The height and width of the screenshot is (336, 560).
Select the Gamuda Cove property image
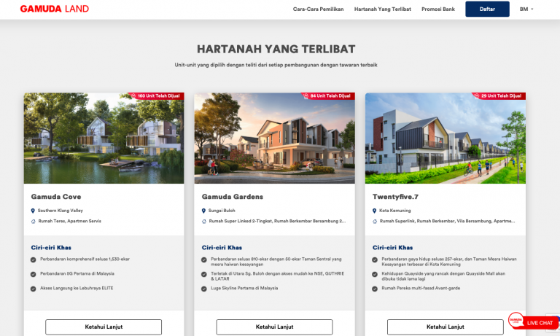(x=104, y=138)
